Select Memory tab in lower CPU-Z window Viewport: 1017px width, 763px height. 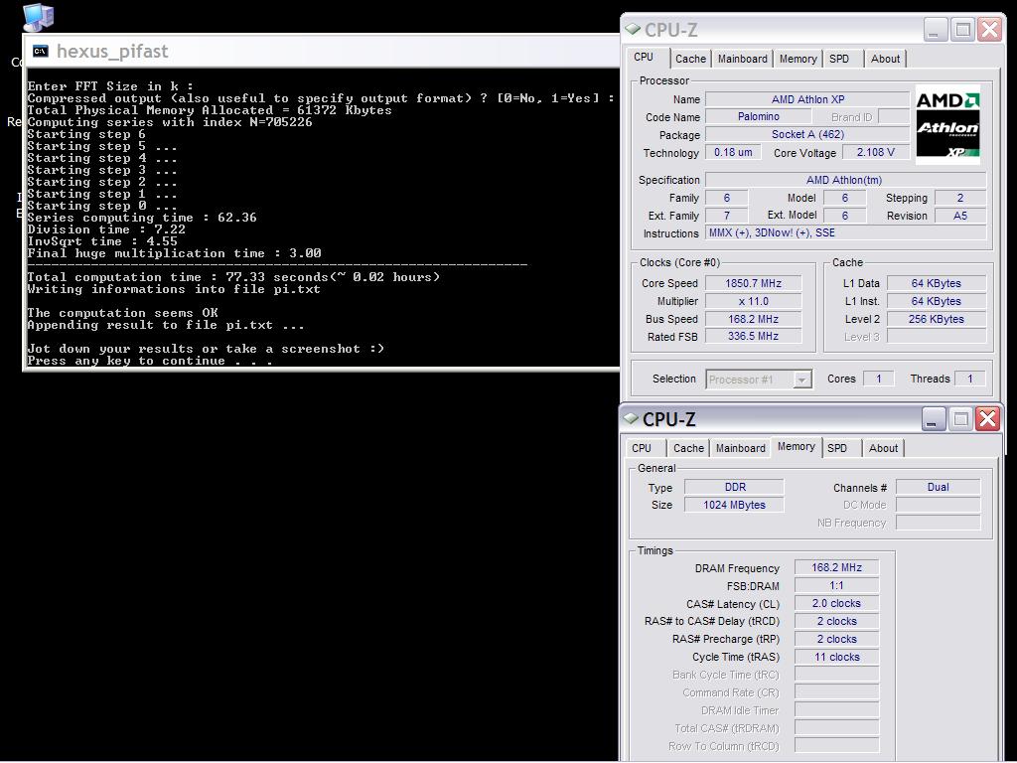point(796,446)
